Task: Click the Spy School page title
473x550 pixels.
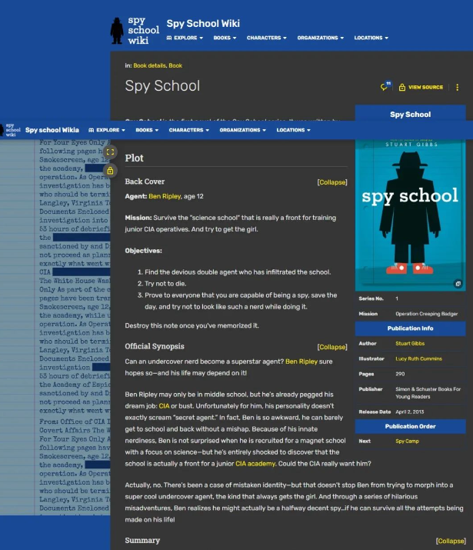Action: (162, 86)
